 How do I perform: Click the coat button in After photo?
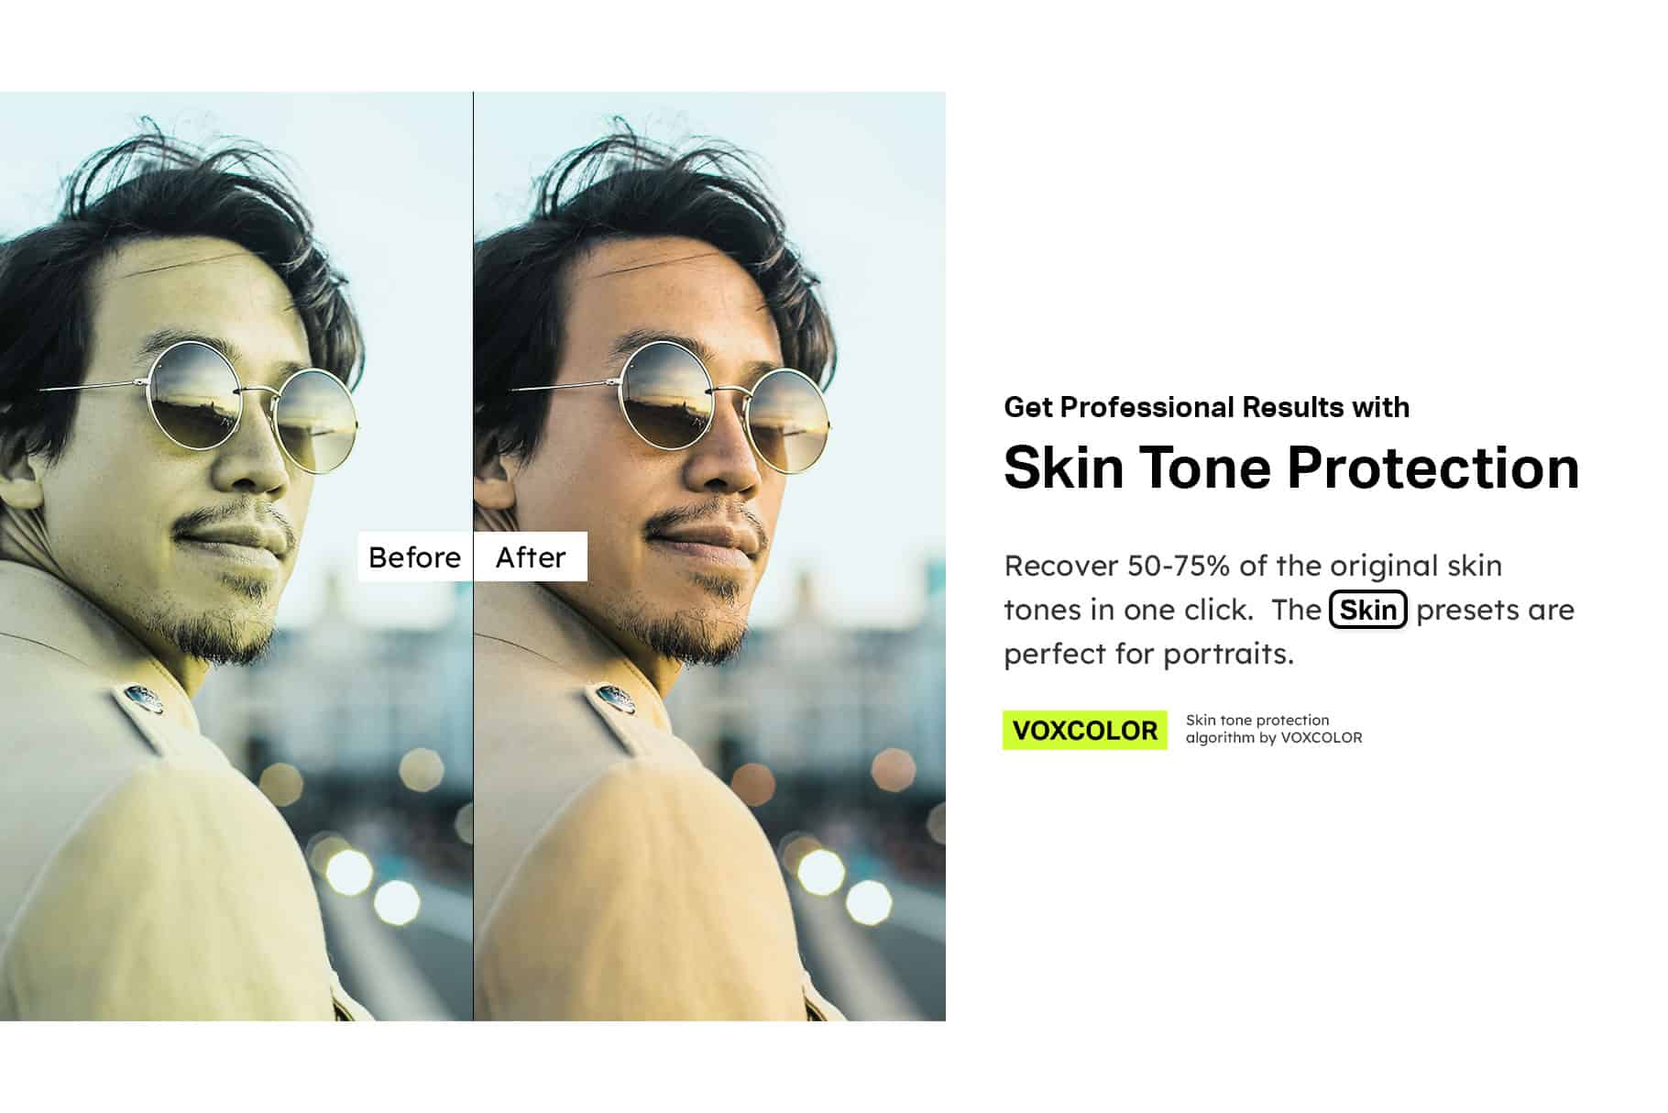coord(615,699)
